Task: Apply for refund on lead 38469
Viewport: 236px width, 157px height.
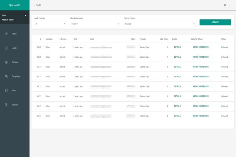Action: coord(201,116)
